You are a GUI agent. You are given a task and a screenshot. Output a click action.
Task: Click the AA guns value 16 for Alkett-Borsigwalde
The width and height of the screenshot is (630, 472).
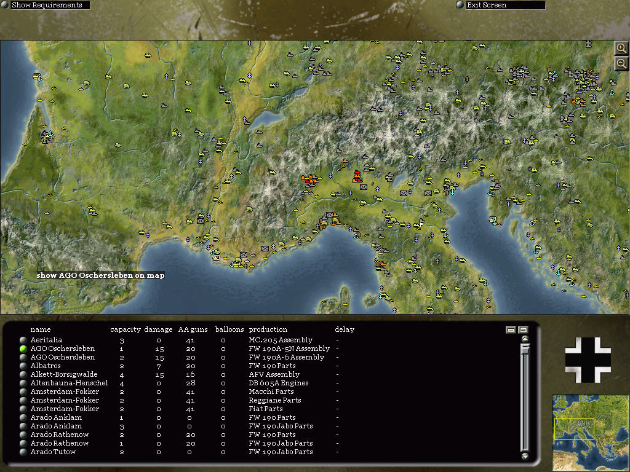(191, 374)
